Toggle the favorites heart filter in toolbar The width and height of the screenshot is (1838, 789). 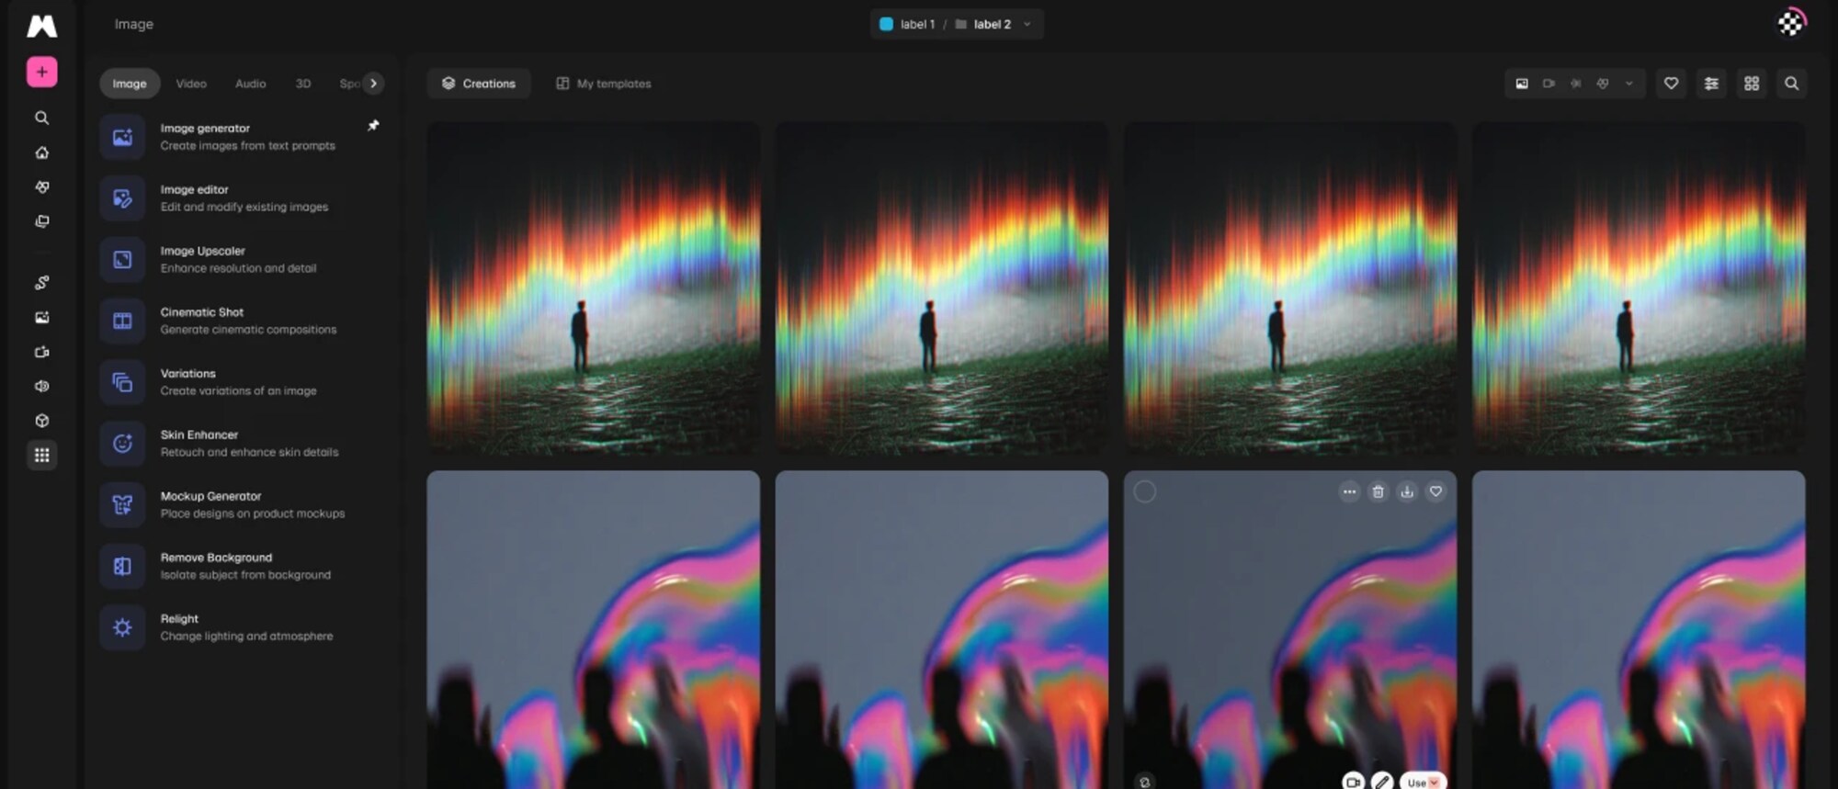pos(1671,84)
